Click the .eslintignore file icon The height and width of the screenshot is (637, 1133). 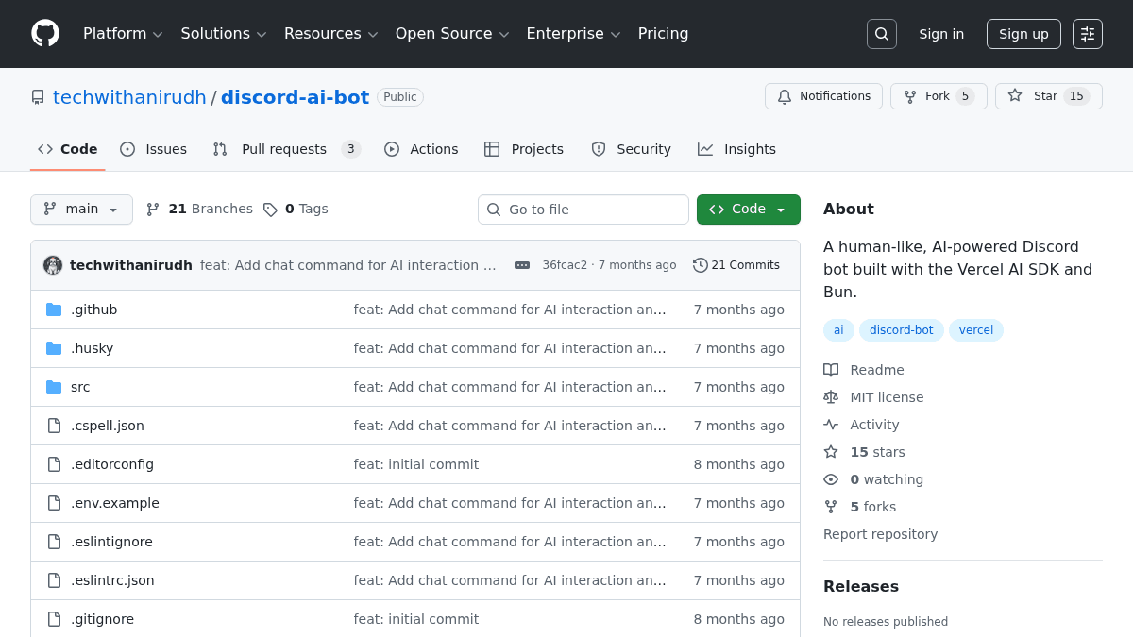click(54, 542)
